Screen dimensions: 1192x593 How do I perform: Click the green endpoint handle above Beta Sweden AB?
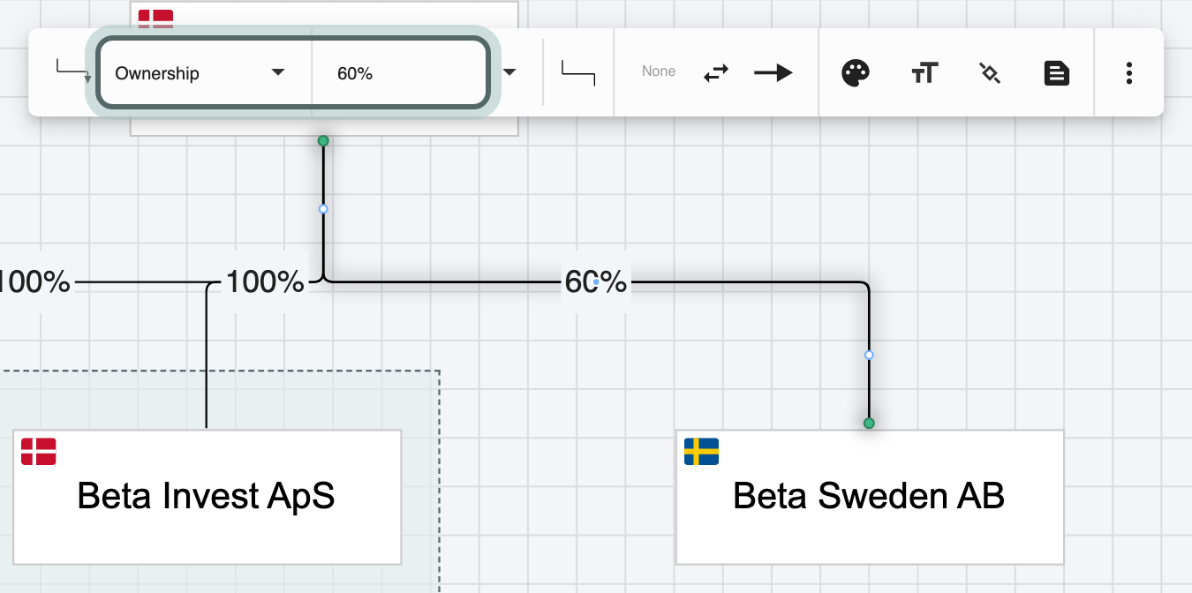click(x=869, y=424)
